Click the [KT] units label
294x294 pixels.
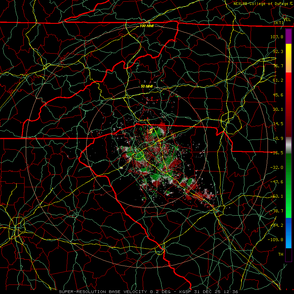coord(279,23)
